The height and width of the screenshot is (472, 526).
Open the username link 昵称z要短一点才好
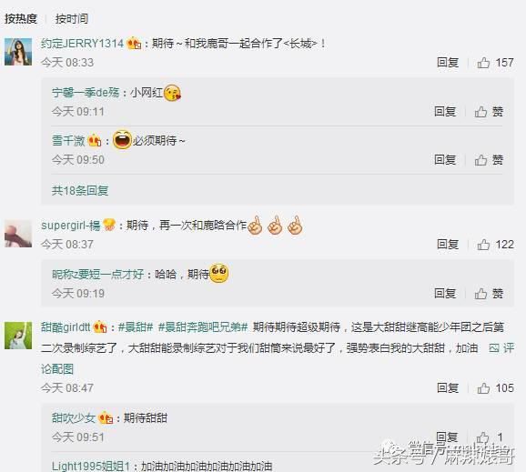pyautogui.click(x=98, y=275)
